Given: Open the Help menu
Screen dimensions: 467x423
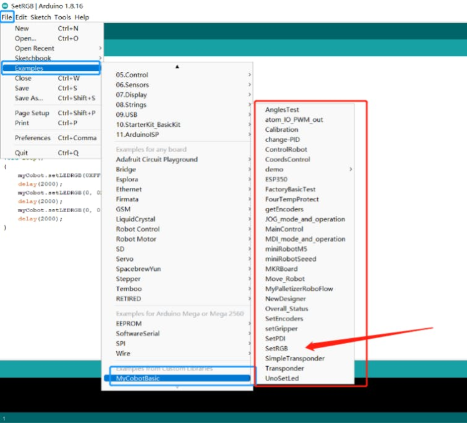Looking at the screenshot, I should [82, 17].
